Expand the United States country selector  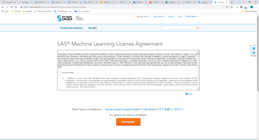click(192, 16)
